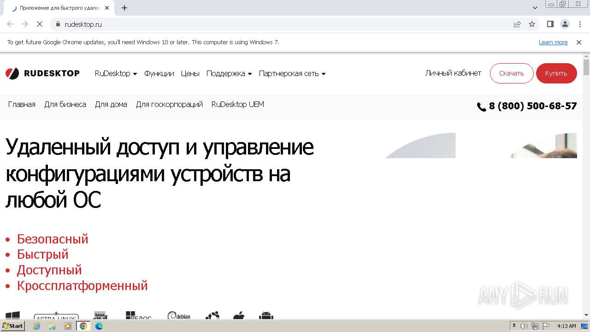Select the Для дома tab
The width and height of the screenshot is (590, 332).
point(111,104)
